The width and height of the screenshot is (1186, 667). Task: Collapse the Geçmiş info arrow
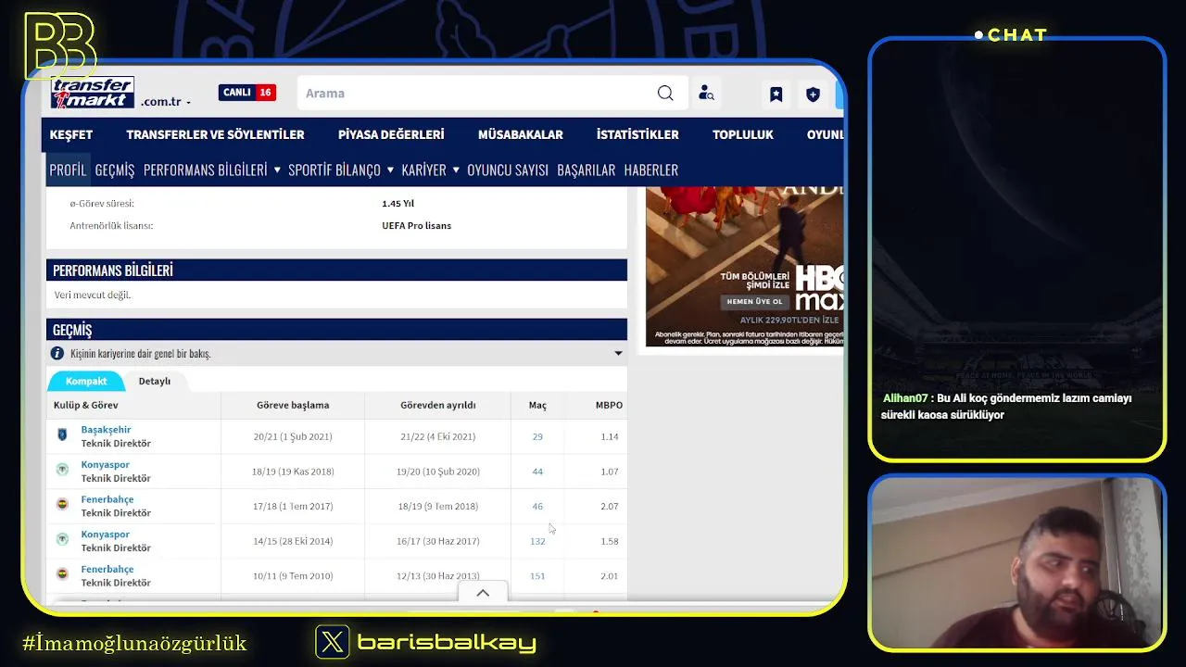coord(618,354)
